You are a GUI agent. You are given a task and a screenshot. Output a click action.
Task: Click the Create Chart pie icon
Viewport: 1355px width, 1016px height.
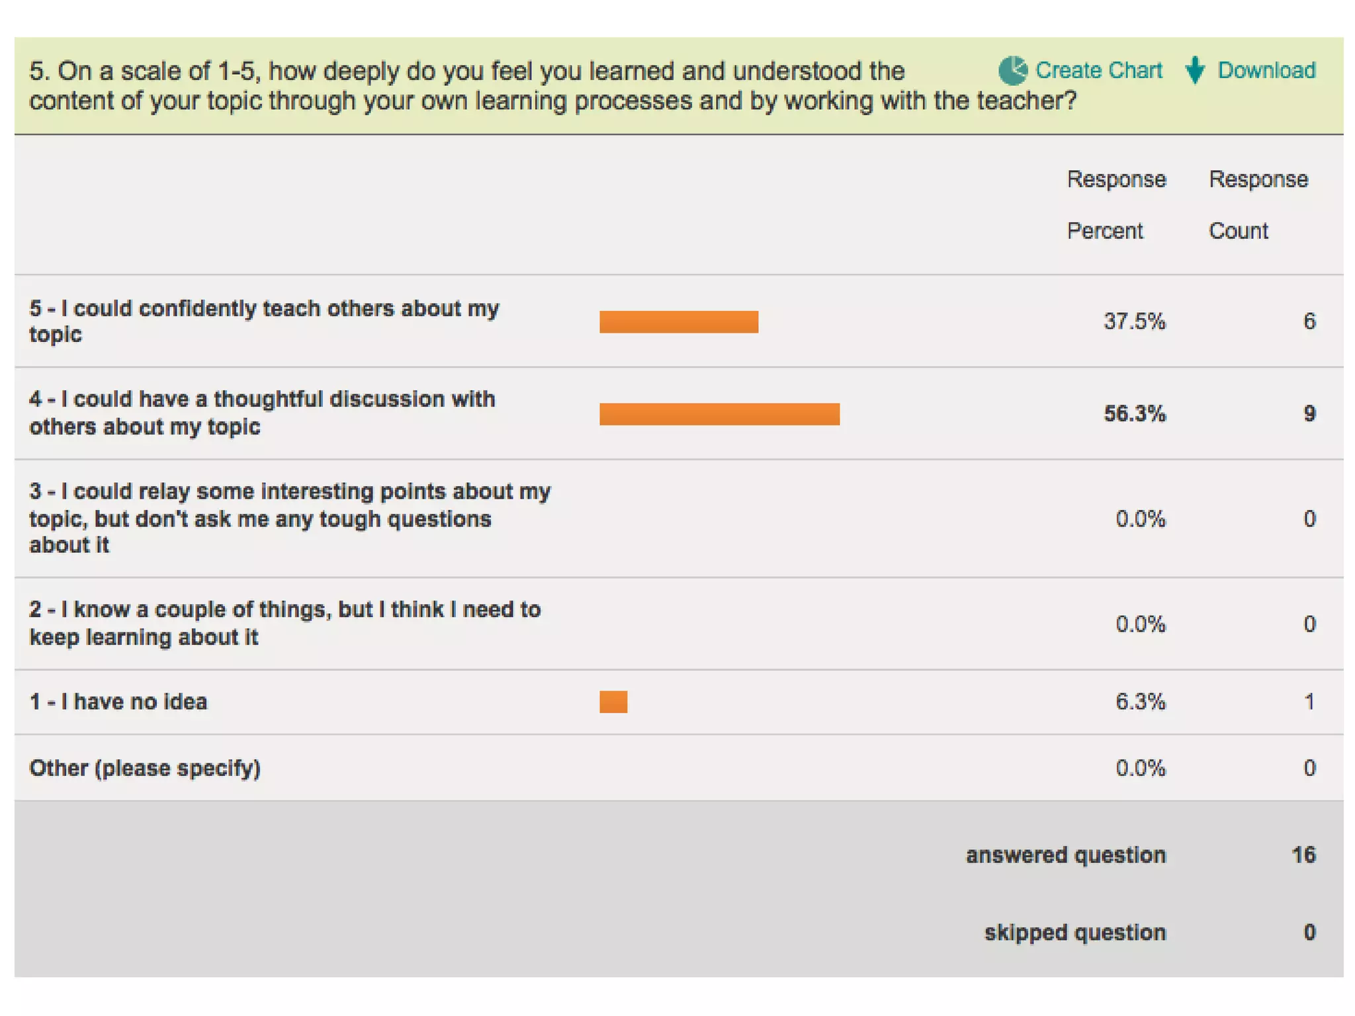pyautogui.click(x=1012, y=70)
